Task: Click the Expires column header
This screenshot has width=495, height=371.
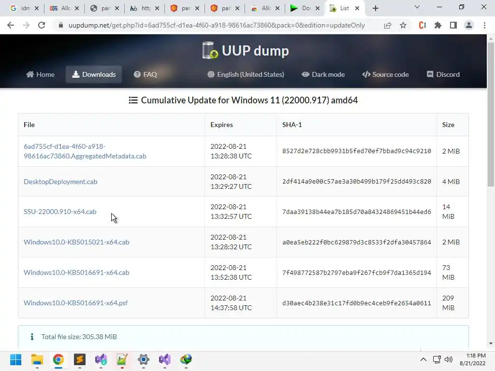Action: point(221,125)
